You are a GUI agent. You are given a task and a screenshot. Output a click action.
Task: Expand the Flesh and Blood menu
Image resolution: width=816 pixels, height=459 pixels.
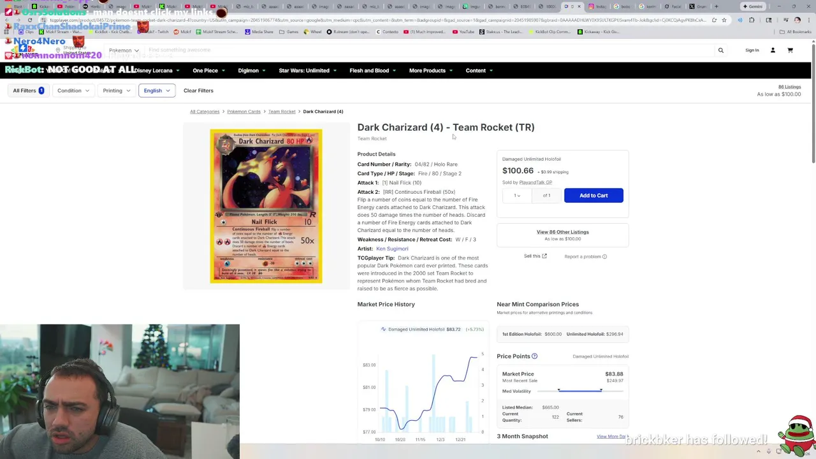click(373, 71)
